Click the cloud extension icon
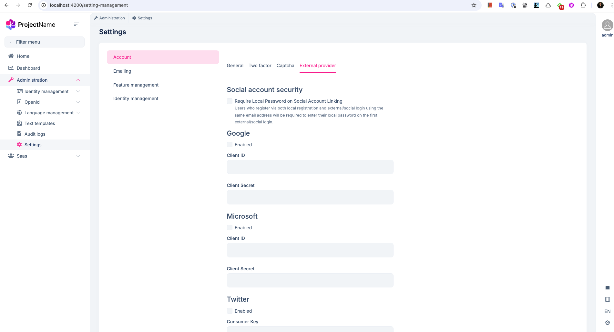 point(548,5)
